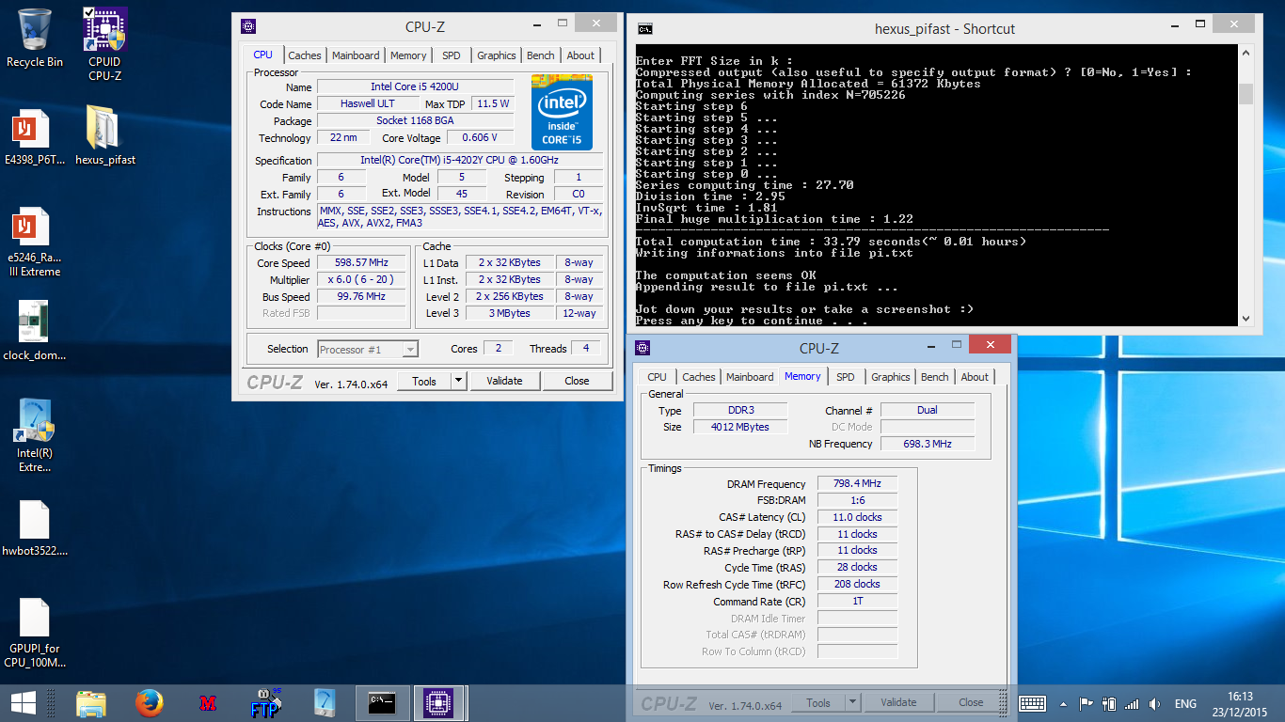Switch to the CPU-Z taskbar icon
This screenshot has width=1285, height=722.
[439, 702]
